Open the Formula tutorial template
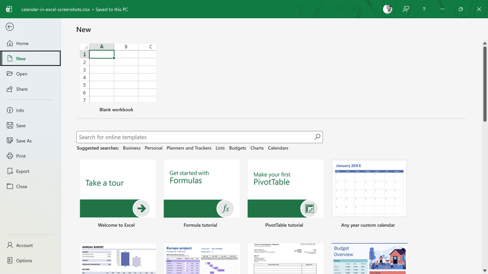This screenshot has height=274, width=488. click(202, 188)
